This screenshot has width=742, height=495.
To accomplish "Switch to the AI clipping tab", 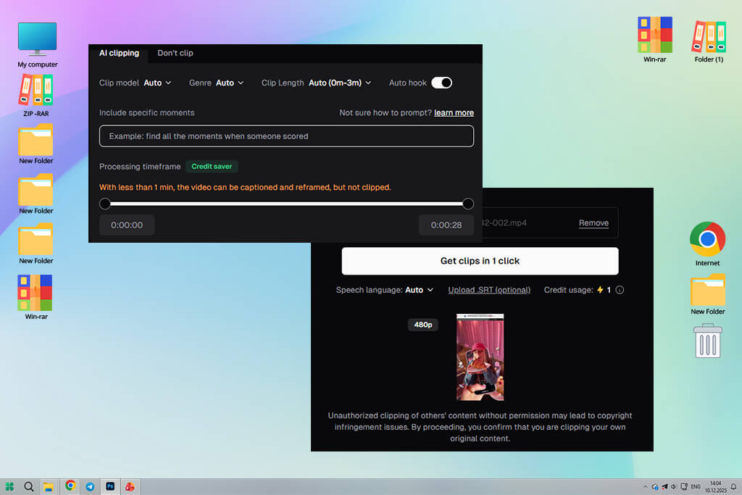I will (x=119, y=53).
